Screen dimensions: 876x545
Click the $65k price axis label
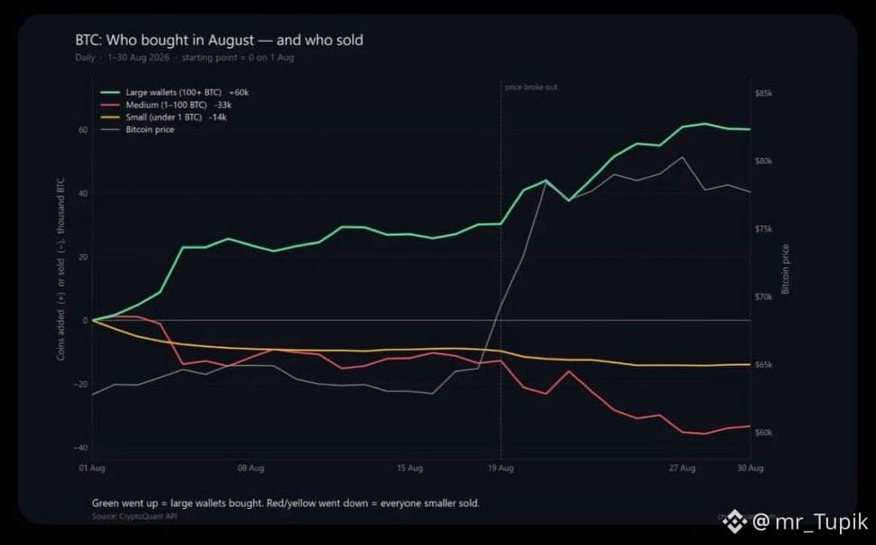click(x=763, y=364)
